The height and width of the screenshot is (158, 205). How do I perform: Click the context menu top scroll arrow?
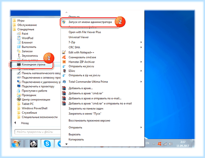click(x=66, y=12)
